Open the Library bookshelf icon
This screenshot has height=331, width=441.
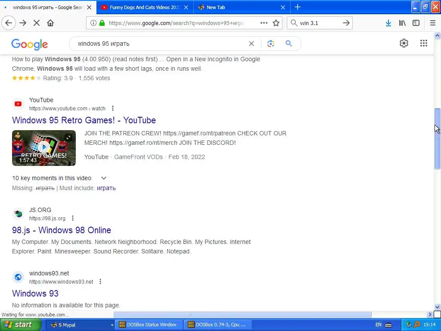402,23
